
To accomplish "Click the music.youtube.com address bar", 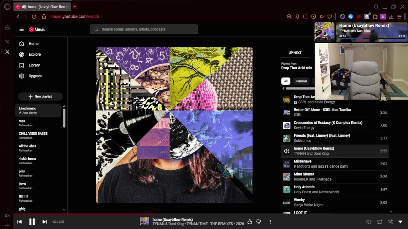I will (75, 17).
